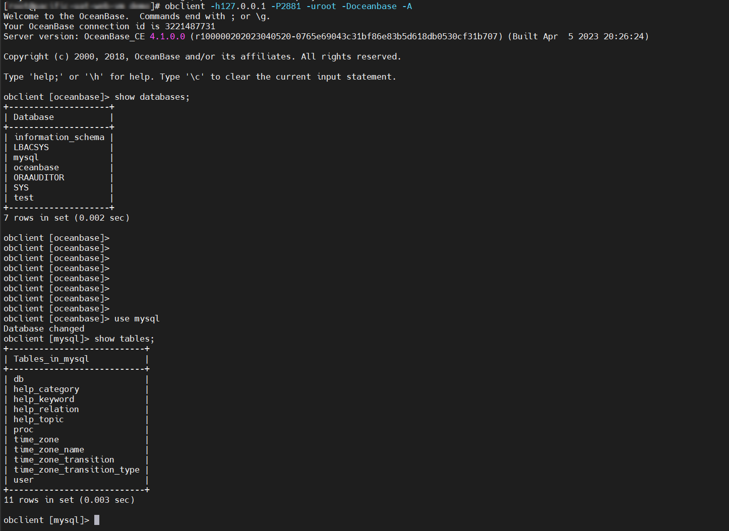
Task: Click the 'time_zone_transition_type' table entry
Action: click(x=77, y=470)
